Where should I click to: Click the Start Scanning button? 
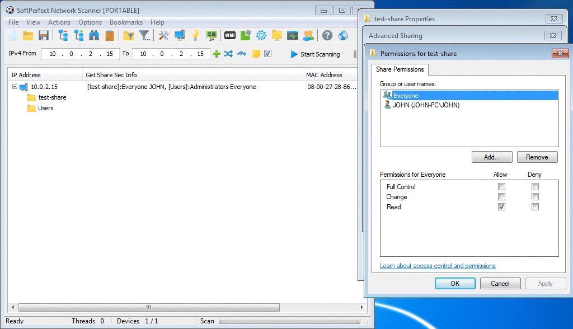coord(315,54)
